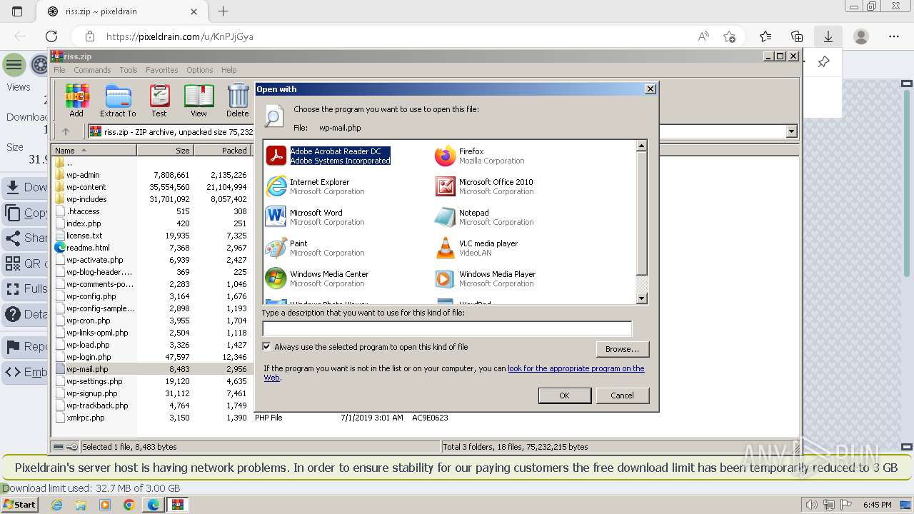Choose Microsoft Office 2010 program
Viewport: 914px width, 514px height.
point(484,186)
